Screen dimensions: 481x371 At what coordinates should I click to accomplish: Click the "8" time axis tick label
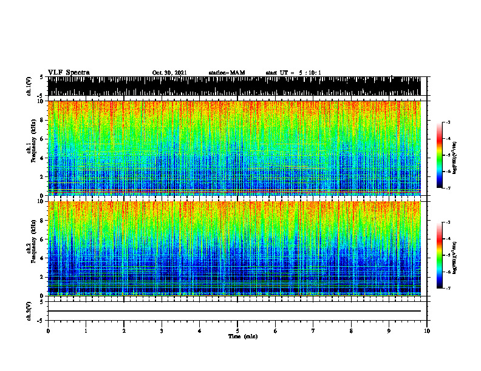[x=351, y=331]
